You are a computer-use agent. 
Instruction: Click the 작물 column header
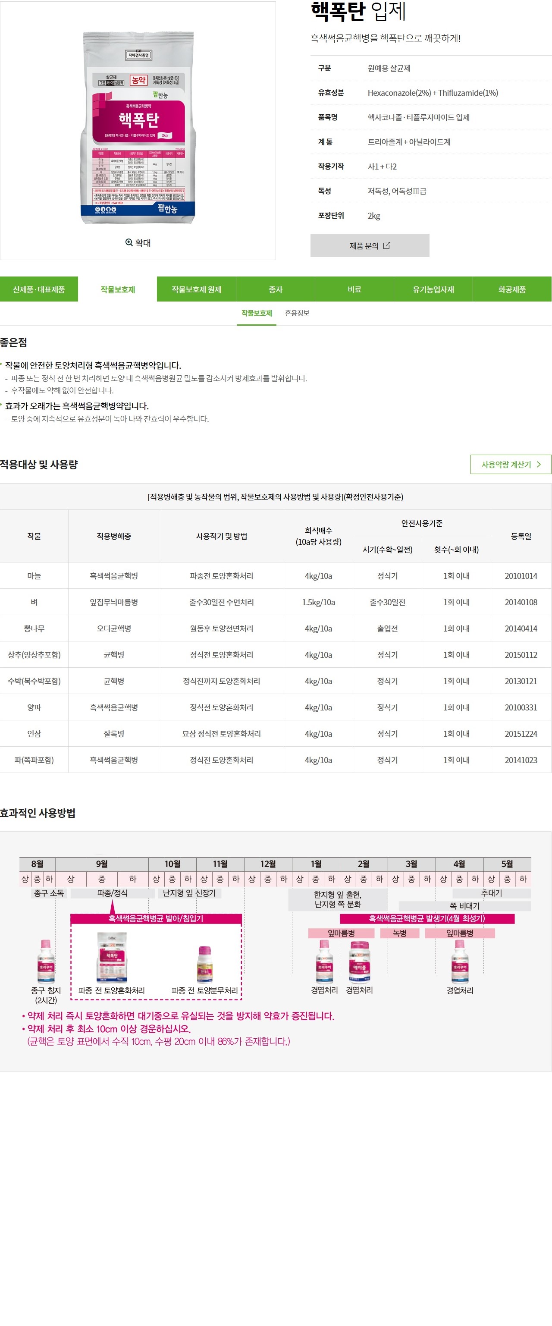click(x=34, y=536)
